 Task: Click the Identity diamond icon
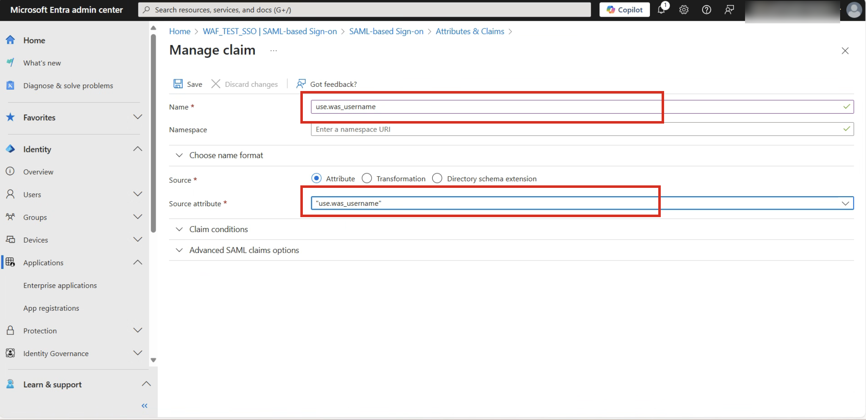click(10, 149)
